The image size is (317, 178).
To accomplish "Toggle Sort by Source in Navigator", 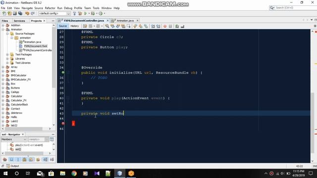I will pos(52,160).
